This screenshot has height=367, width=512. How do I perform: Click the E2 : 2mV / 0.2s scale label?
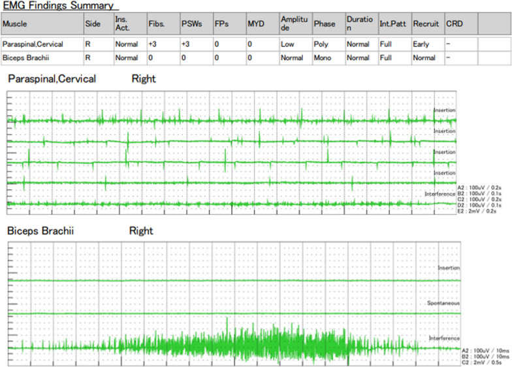(477, 212)
